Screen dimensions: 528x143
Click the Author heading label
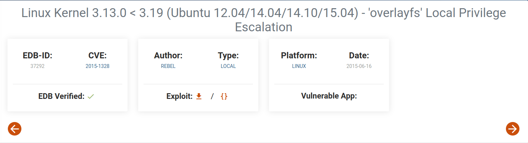point(168,55)
